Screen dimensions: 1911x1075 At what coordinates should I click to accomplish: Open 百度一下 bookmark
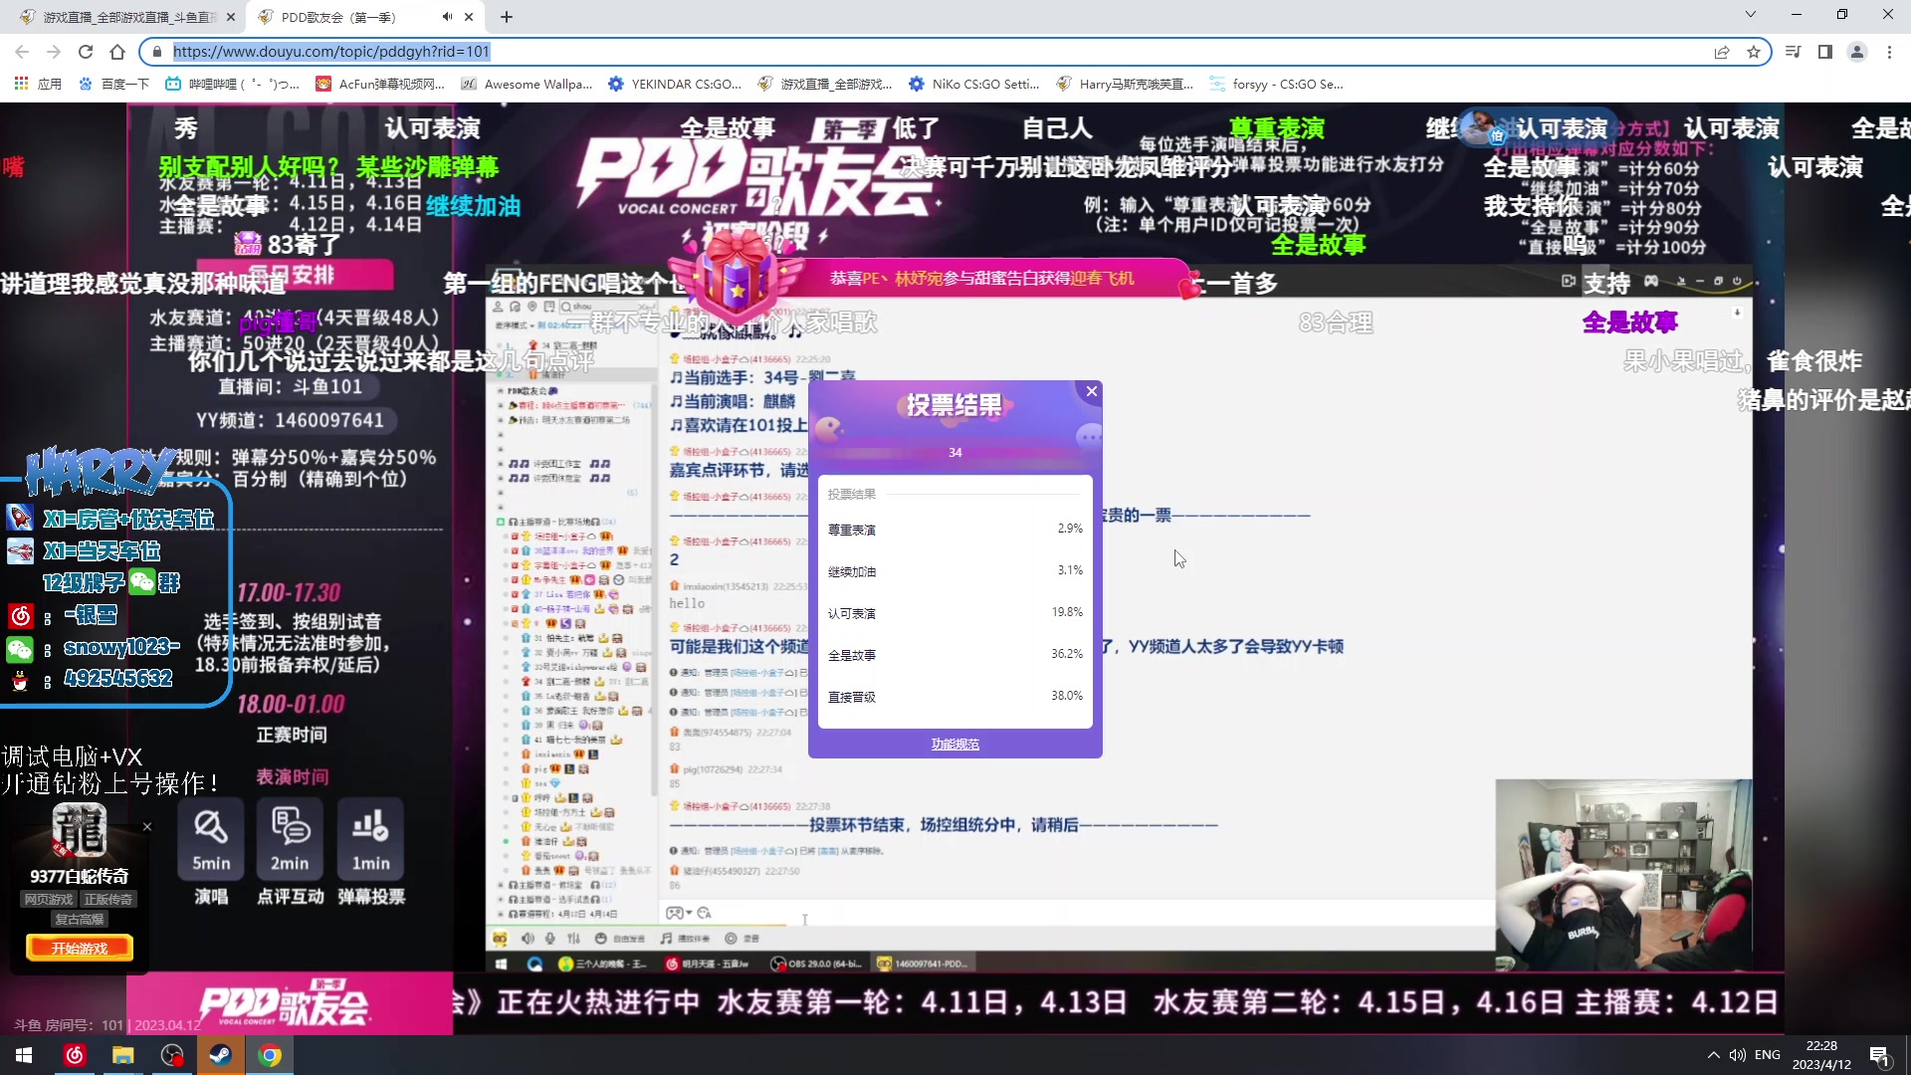113,85
